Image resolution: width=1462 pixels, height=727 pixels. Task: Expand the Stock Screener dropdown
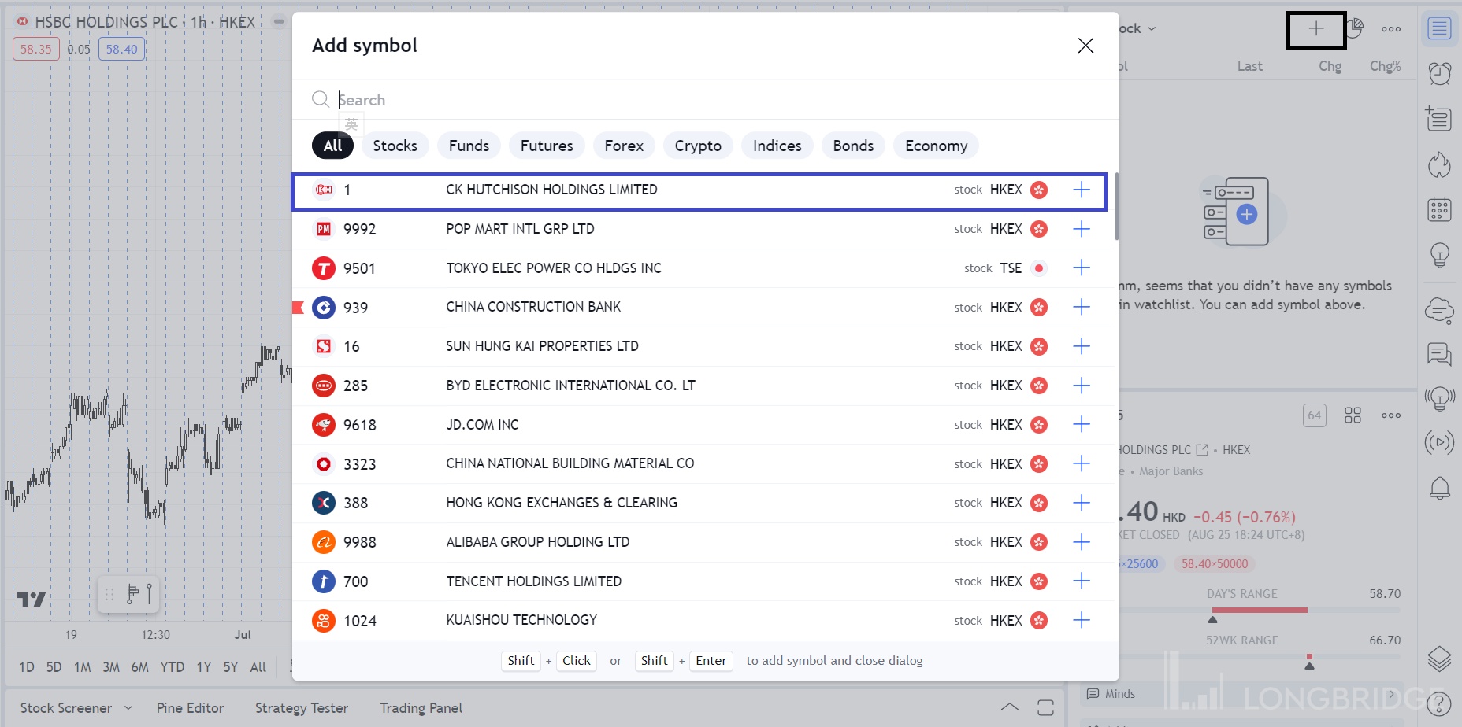(128, 708)
